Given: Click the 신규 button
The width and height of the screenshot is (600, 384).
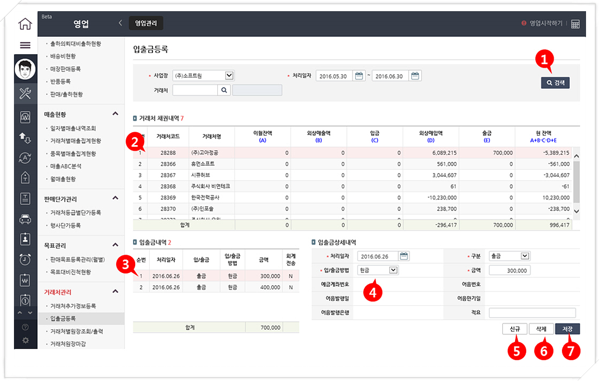Looking at the screenshot, I should click(x=515, y=329).
